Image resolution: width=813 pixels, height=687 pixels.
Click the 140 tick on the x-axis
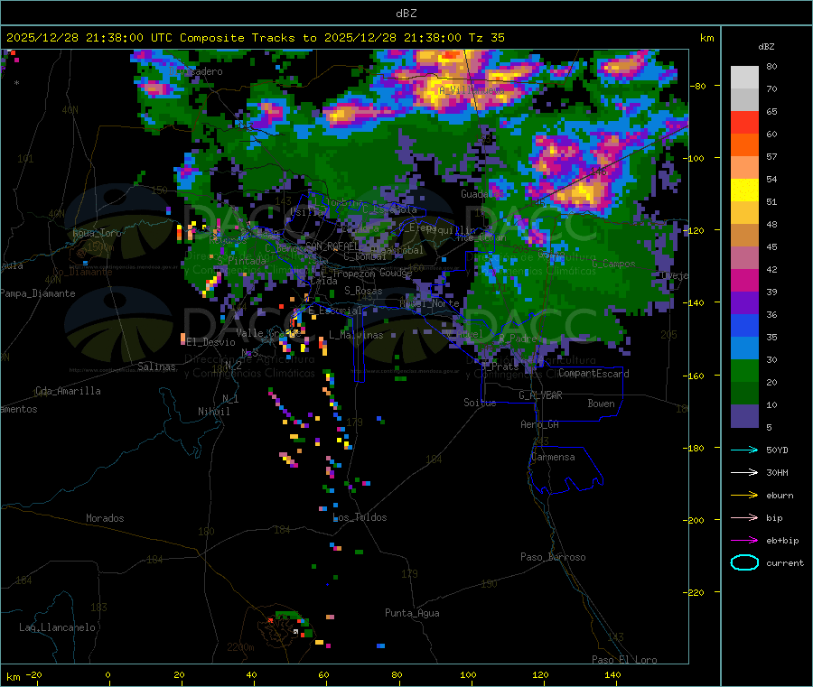(x=612, y=674)
